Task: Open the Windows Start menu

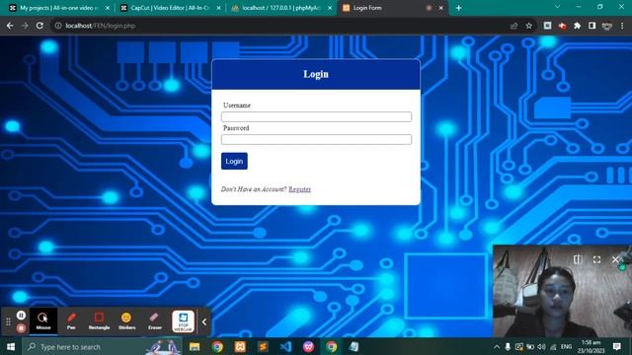Action: (x=11, y=346)
